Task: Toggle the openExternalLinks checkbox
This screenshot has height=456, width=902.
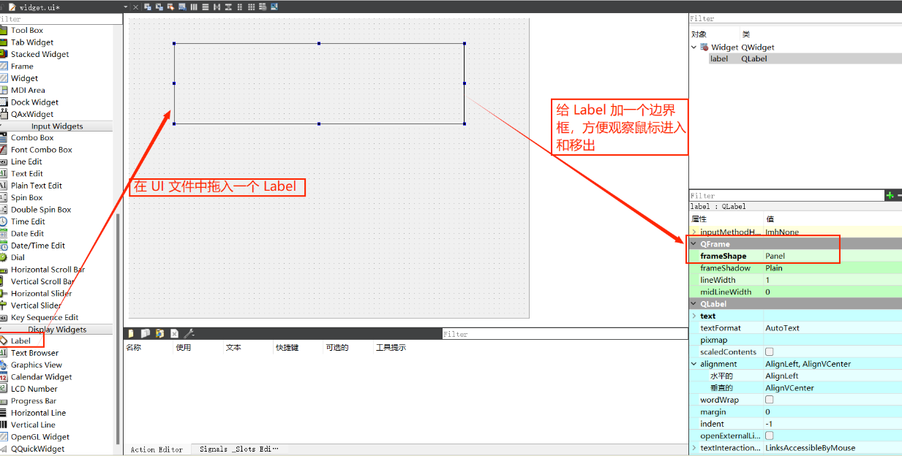Action: (769, 436)
